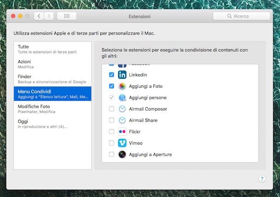This screenshot has width=280, height=197.
Task: Click the Ricerca search field
Action: (241, 16)
